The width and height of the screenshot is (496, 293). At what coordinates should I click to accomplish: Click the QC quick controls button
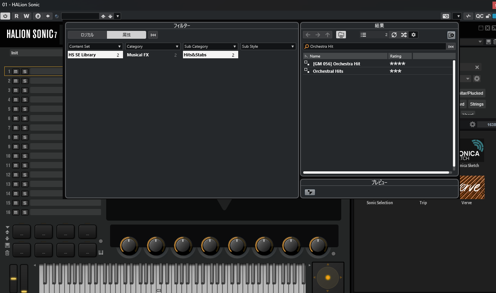point(480,16)
